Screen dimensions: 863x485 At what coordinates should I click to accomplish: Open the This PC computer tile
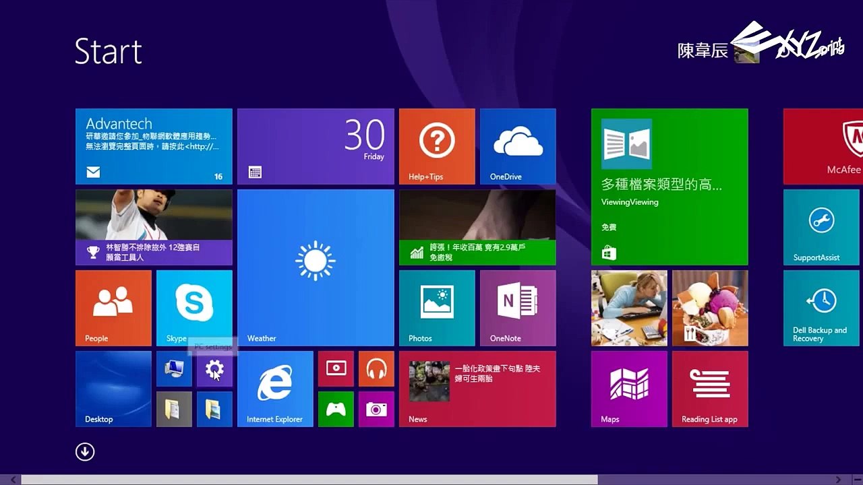click(x=174, y=368)
